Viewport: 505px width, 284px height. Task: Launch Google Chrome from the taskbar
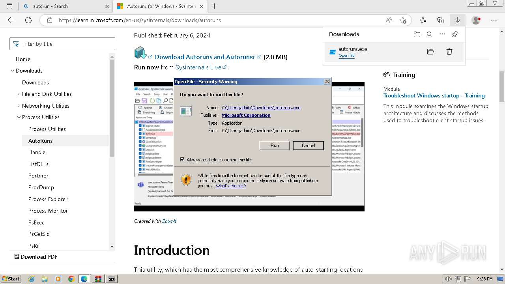coord(71,279)
